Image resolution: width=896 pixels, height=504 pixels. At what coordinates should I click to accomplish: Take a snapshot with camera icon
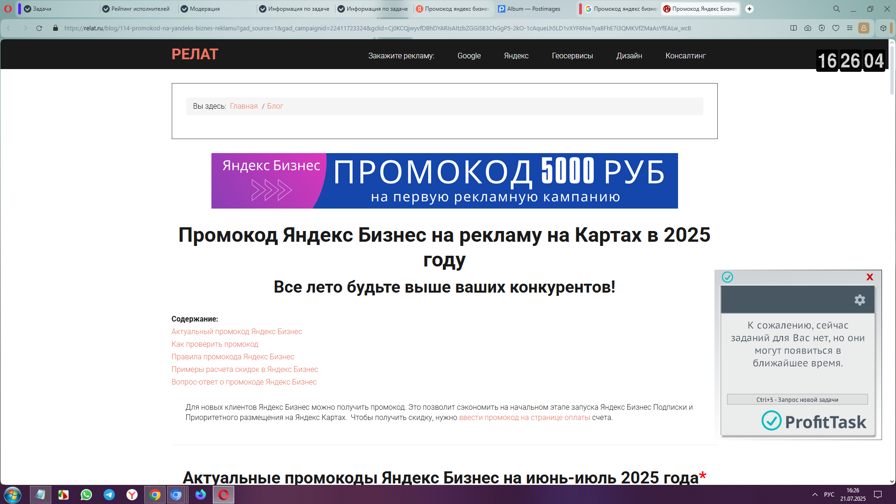coord(808,28)
